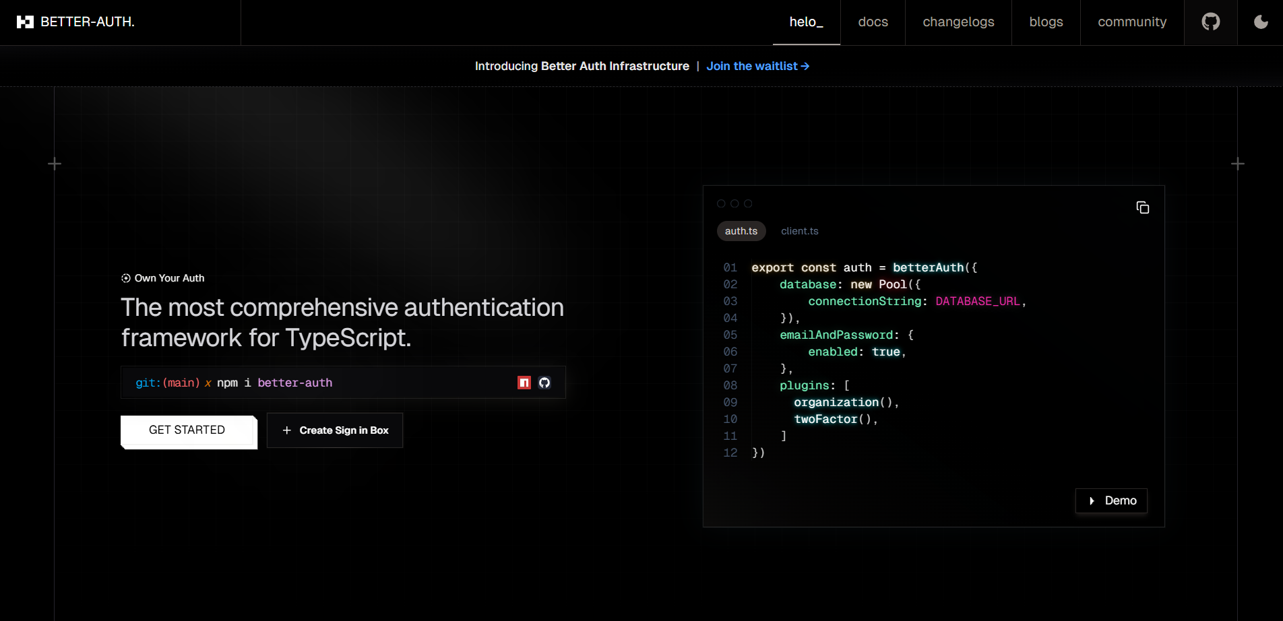Click the Own Your Auth target icon
Screen dimensions: 1283x621
point(125,277)
